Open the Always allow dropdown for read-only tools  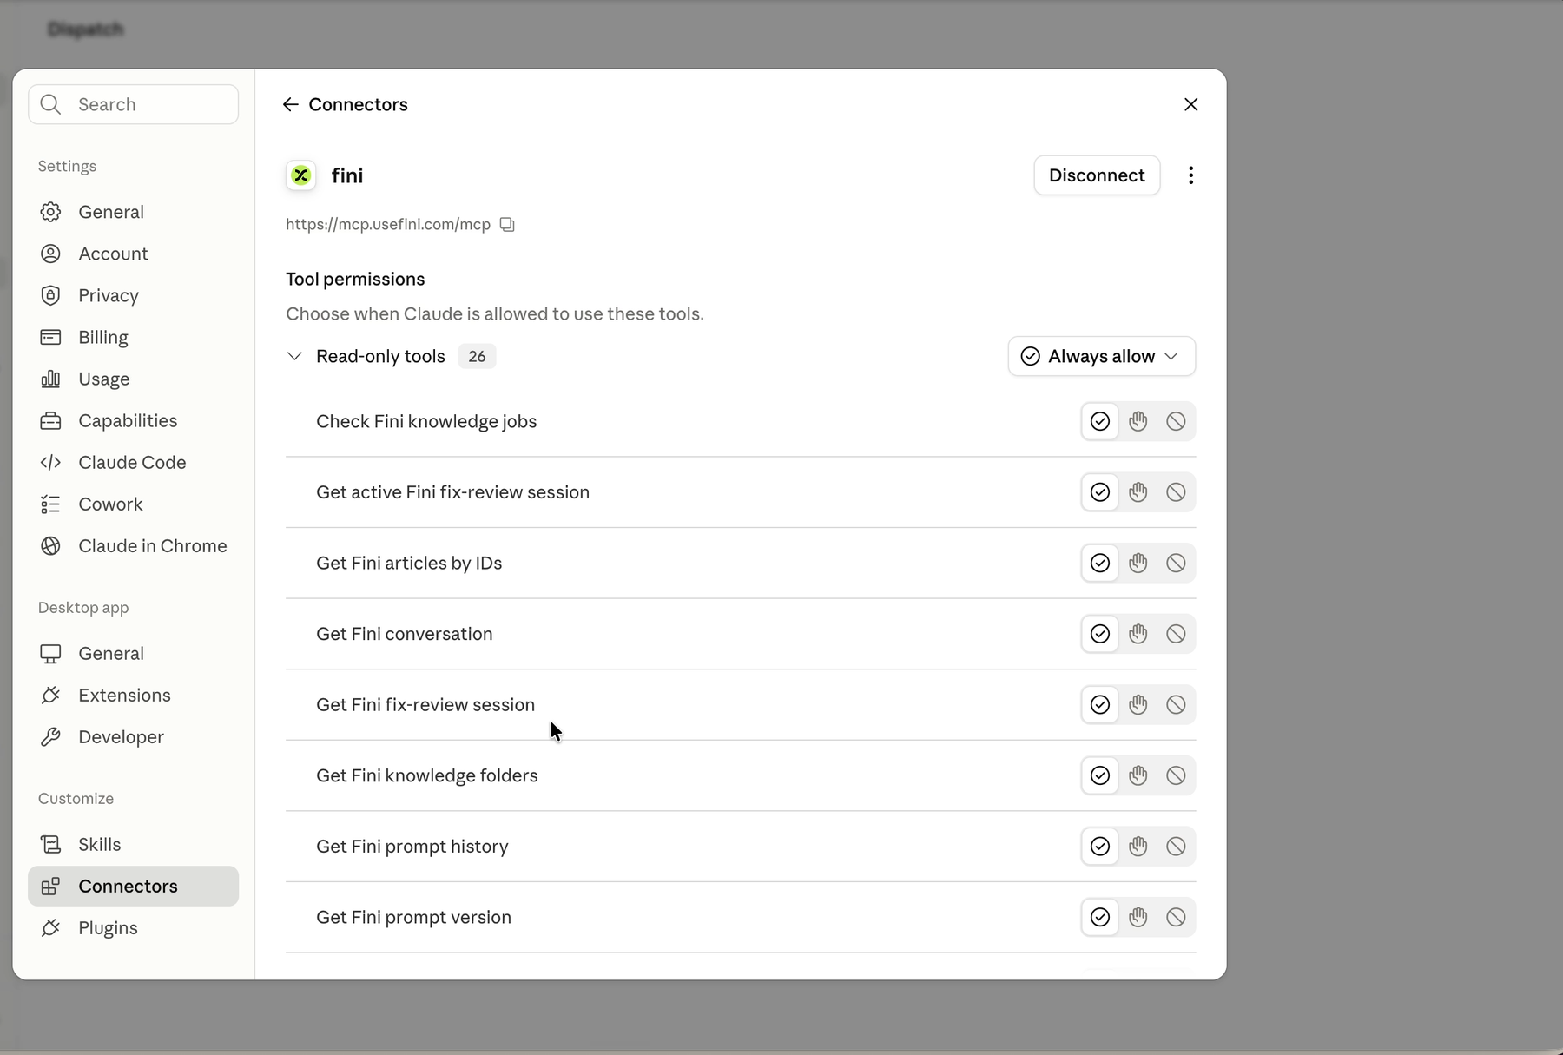pyautogui.click(x=1101, y=356)
